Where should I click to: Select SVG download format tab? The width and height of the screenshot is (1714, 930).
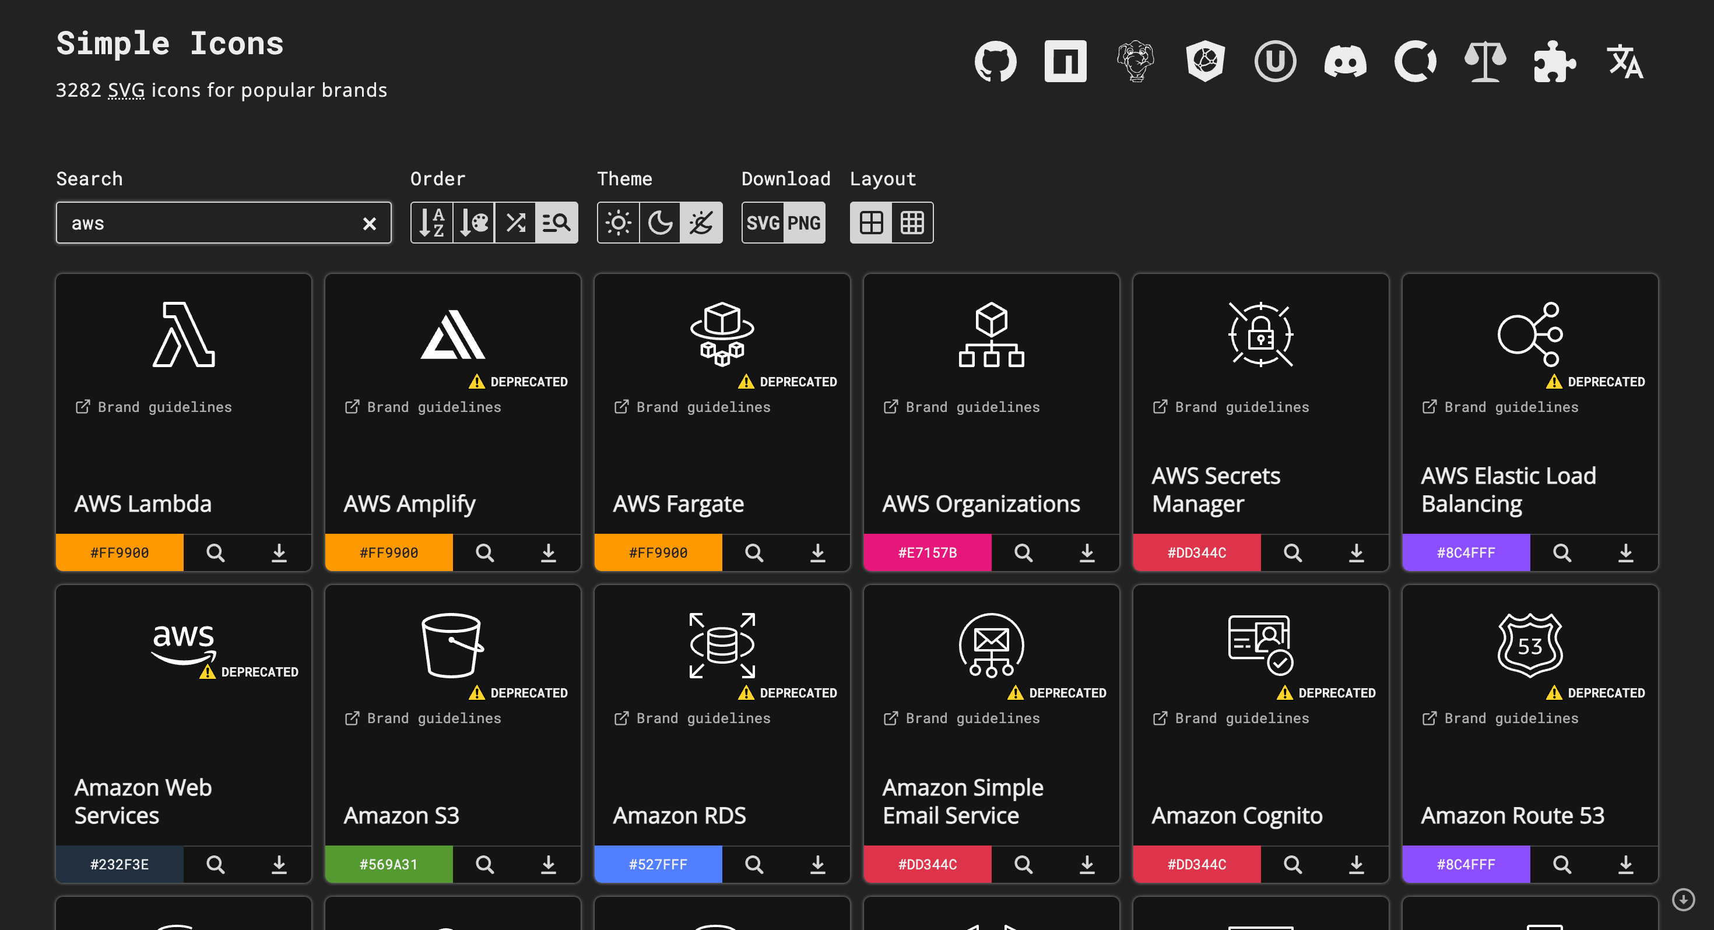pos(763,222)
